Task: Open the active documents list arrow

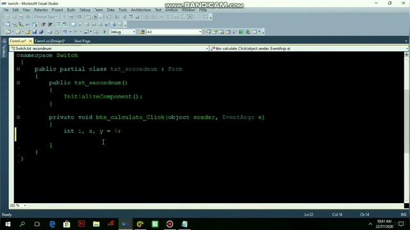Action: (406, 41)
